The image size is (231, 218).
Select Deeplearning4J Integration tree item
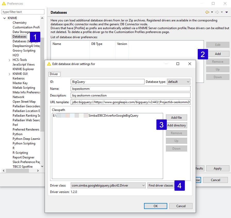(x=26, y=46)
